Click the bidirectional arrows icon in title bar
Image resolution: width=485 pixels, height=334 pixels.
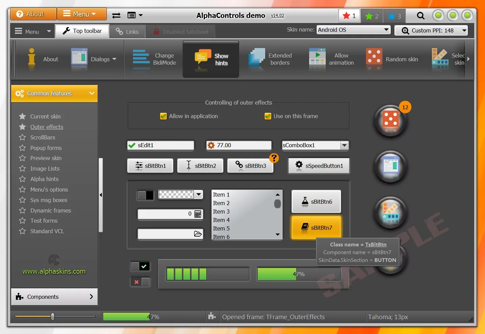tap(116, 15)
